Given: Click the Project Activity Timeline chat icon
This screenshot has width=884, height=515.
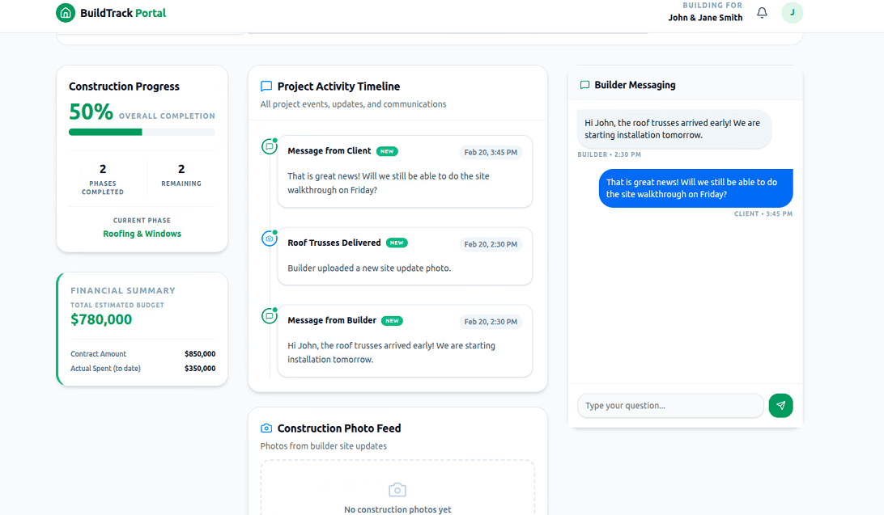Looking at the screenshot, I should pos(266,87).
